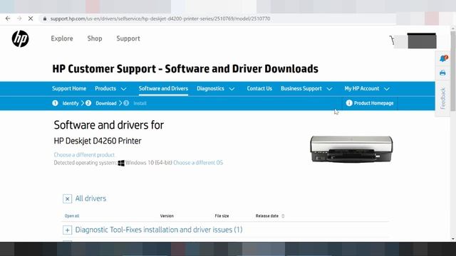456x256 pixels.
Task: Click the address bar lock icon
Action: [44, 18]
